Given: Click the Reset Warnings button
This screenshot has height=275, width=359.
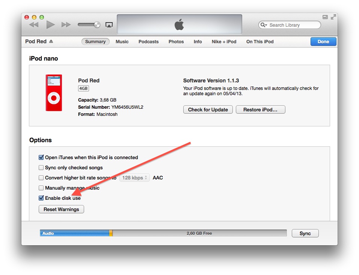Looking at the screenshot, I should point(61,209).
